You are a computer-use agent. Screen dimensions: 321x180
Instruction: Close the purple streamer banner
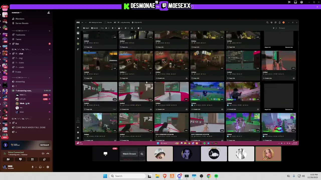point(317,7)
